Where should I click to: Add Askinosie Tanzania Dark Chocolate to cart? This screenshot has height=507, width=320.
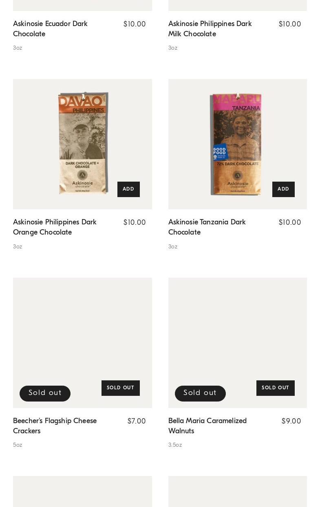pyautogui.click(x=283, y=189)
